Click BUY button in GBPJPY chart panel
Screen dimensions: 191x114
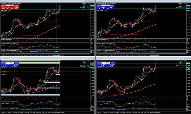[x=112, y=5]
